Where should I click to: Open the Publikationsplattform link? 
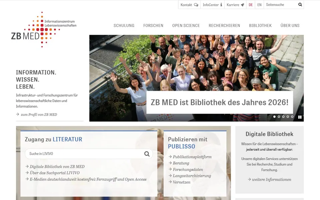coord(190,157)
